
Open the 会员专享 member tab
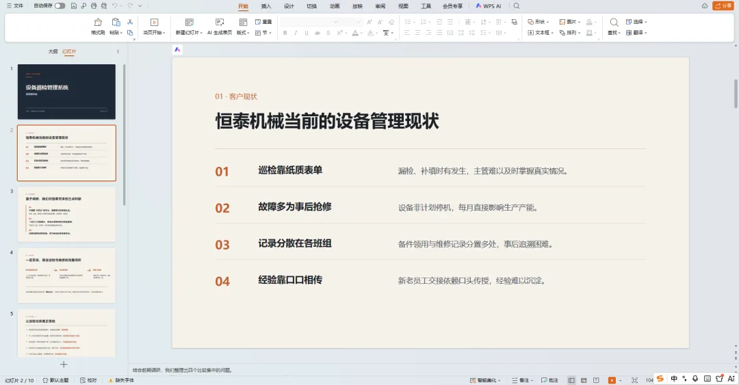(452, 6)
